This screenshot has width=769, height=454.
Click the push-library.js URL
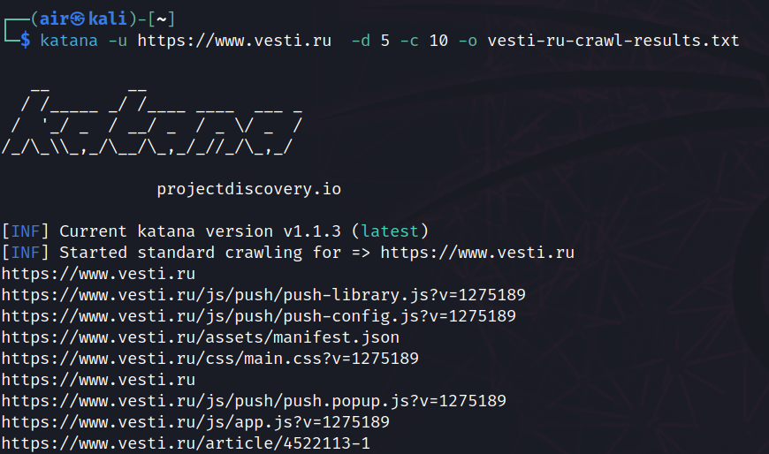[263, 295]
